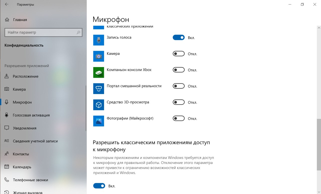Viewport: 321px width, 194px height.
Task: Click the location icon beside Расположение
Action: click(x=7, y=76)
